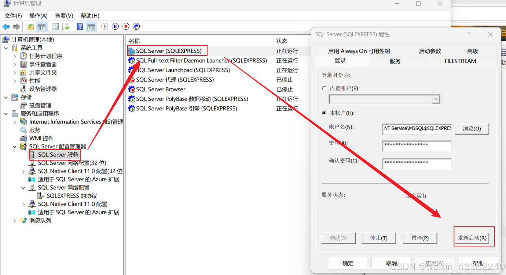This screenshot has width=506, height=275.
Task: Click the 确定 button in properties dialog
Action: point(348,263)
